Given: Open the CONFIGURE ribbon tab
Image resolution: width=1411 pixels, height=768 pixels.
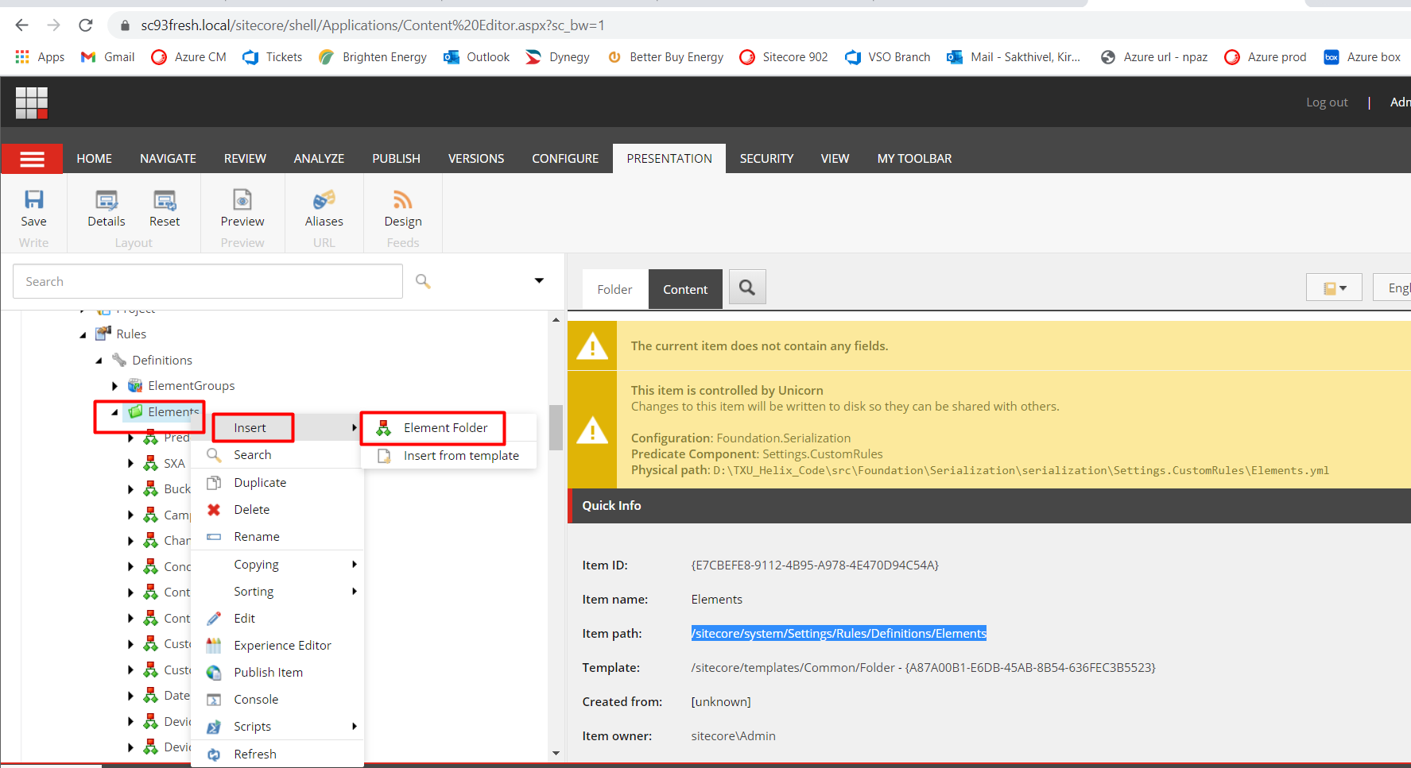Looking at the screenshot, I should 565,159.
